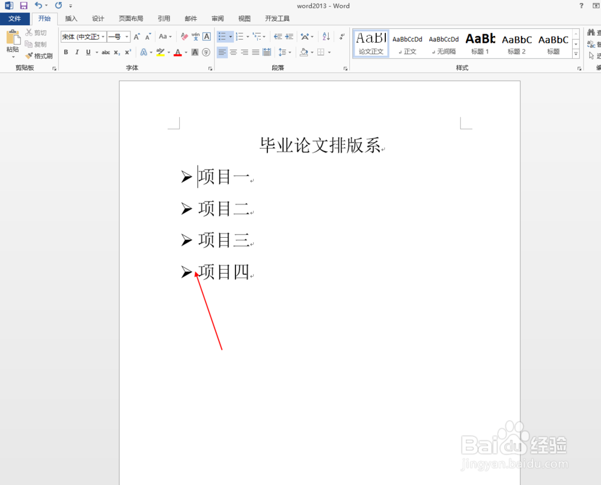Apply the 标题 1 style
This screenshot has height=485, width=601.
coord(480,42)
